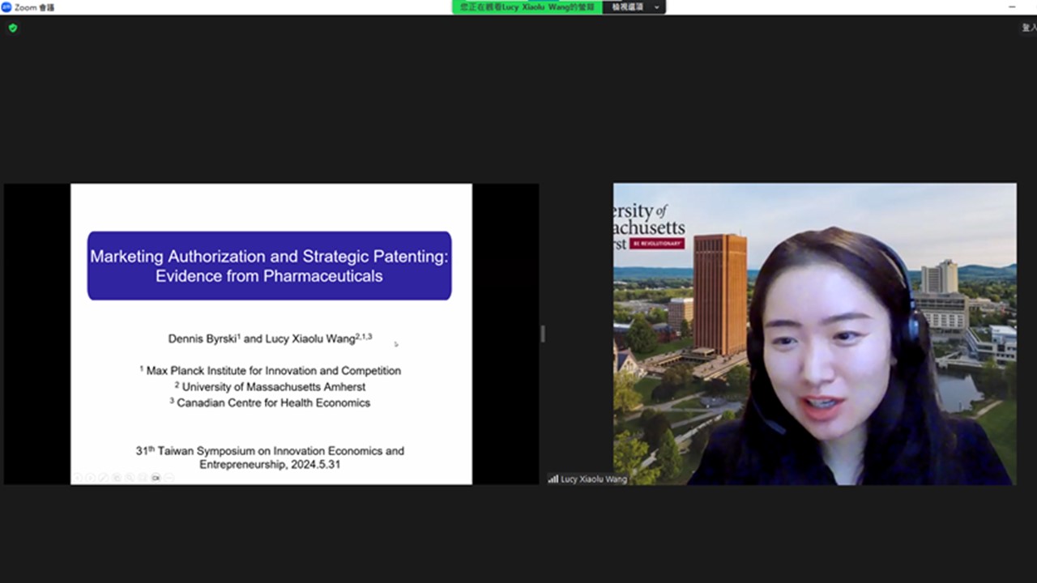Image resolution: width=1037 pixels, height=583 pixels.
Task: Click the green encryption shield icon
Action: tap(12, 28)
